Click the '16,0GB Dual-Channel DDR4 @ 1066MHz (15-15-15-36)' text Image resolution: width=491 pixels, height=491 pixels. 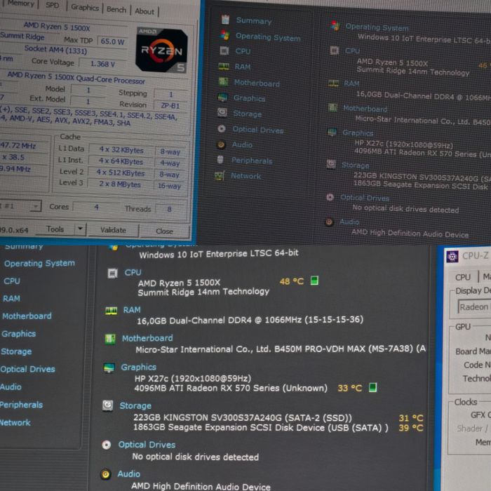(x=250, y=320)
